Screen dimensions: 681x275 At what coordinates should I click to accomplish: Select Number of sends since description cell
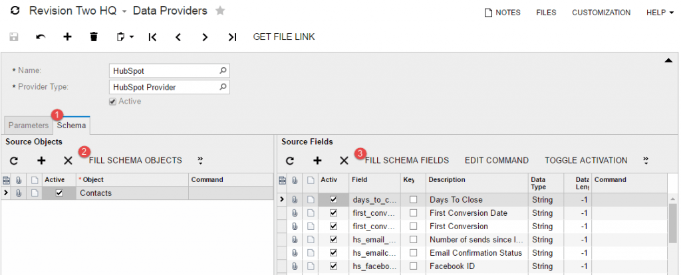pyautogui.click(x=477, y=239)
